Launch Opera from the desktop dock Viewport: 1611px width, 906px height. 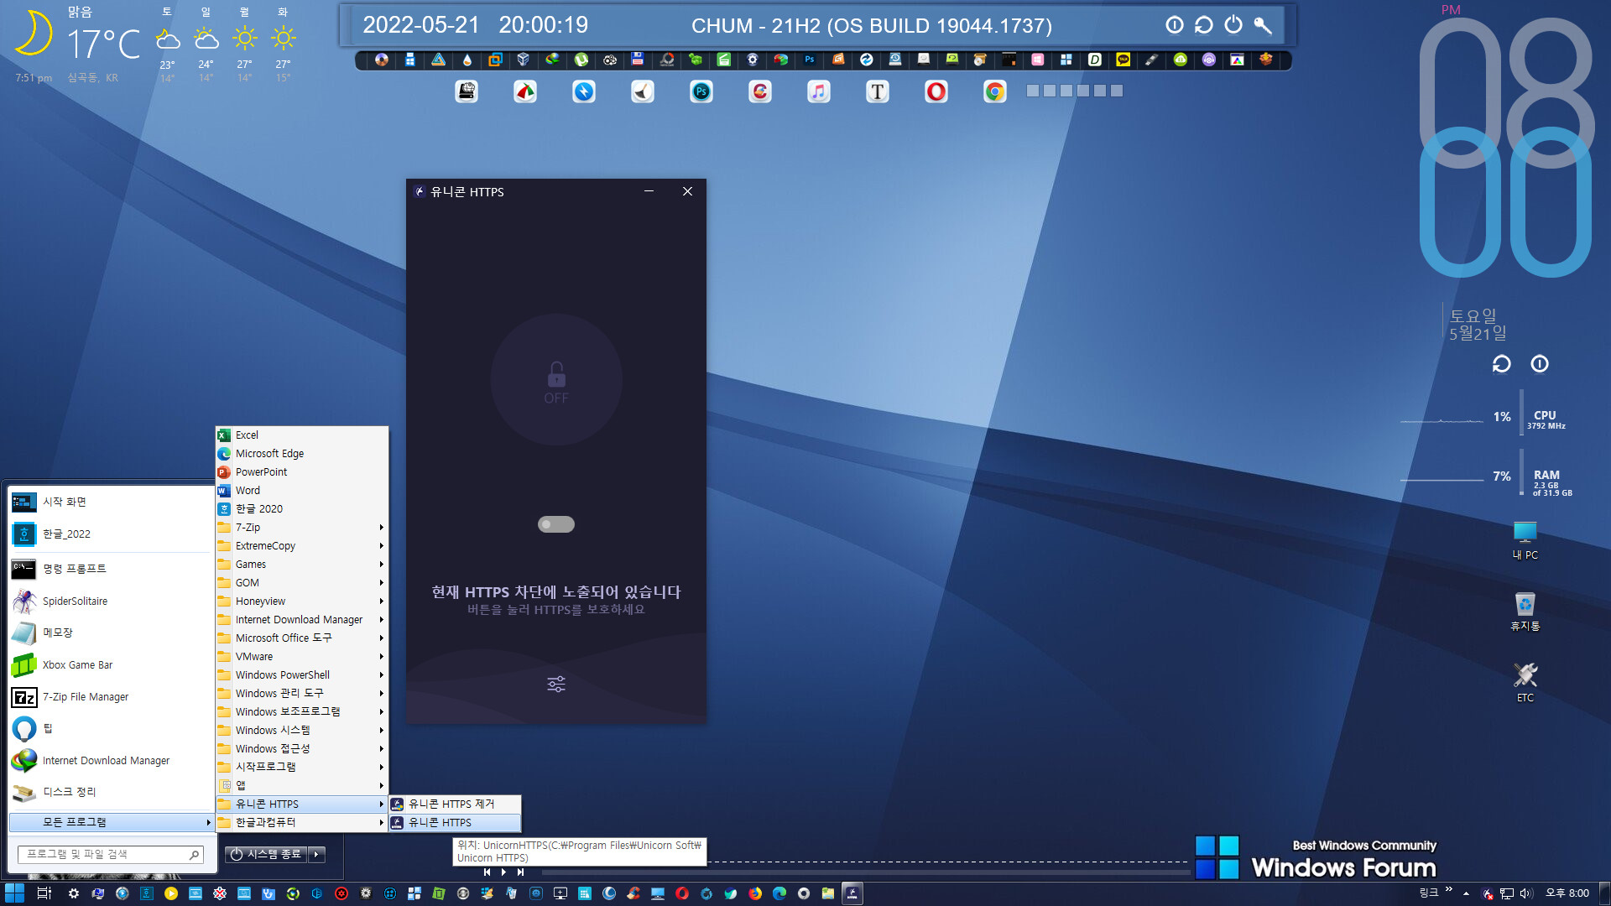click(936, 91)
